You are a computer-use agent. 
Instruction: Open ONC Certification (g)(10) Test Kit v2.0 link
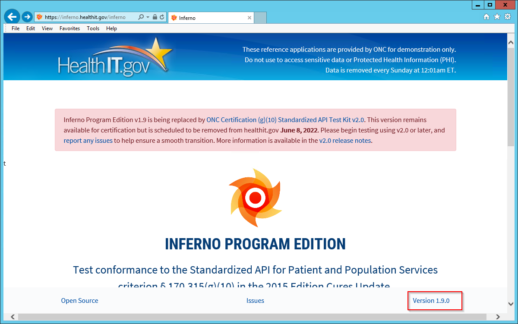click(286, 120)
